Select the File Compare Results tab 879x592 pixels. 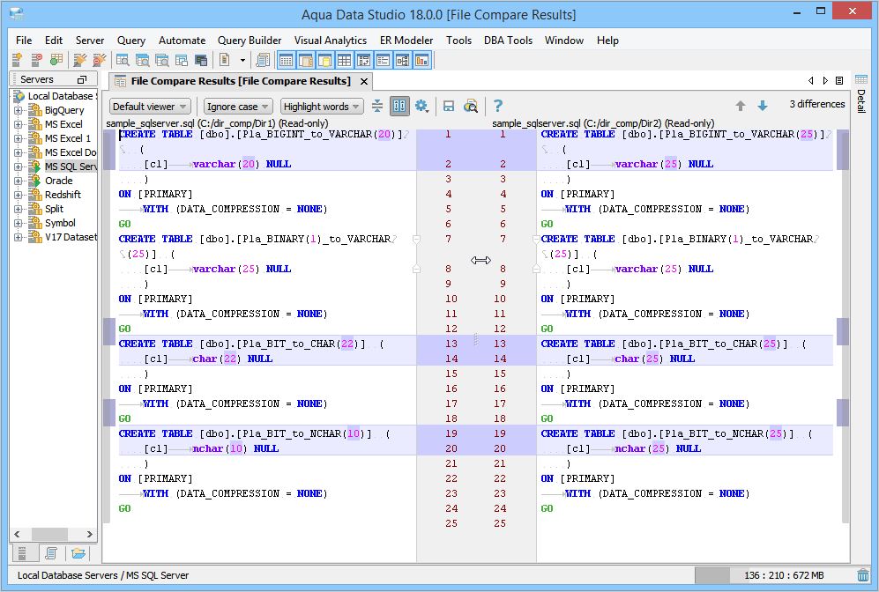[x=241, y=81]
